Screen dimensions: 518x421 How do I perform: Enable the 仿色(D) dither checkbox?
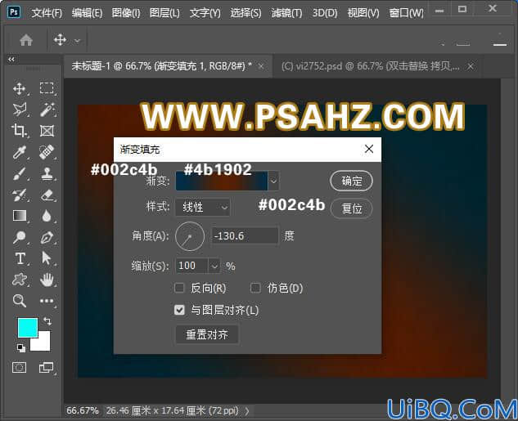[255, 288]
